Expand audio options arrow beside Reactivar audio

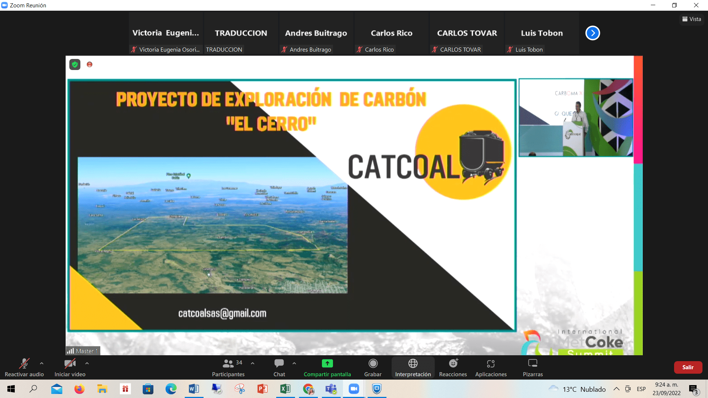(x=42, y=363)
